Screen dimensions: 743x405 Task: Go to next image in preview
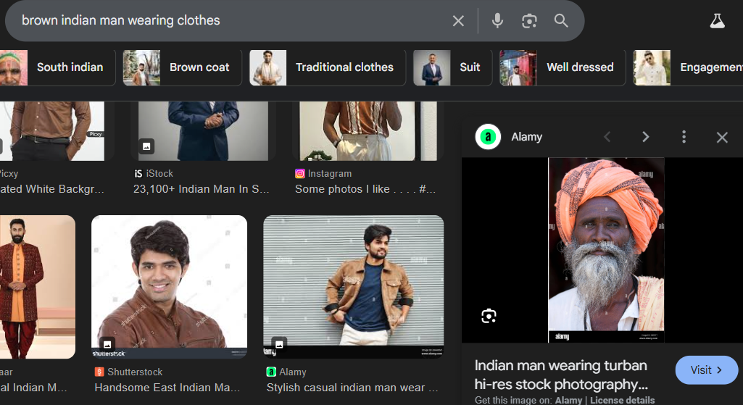(645, 137)
